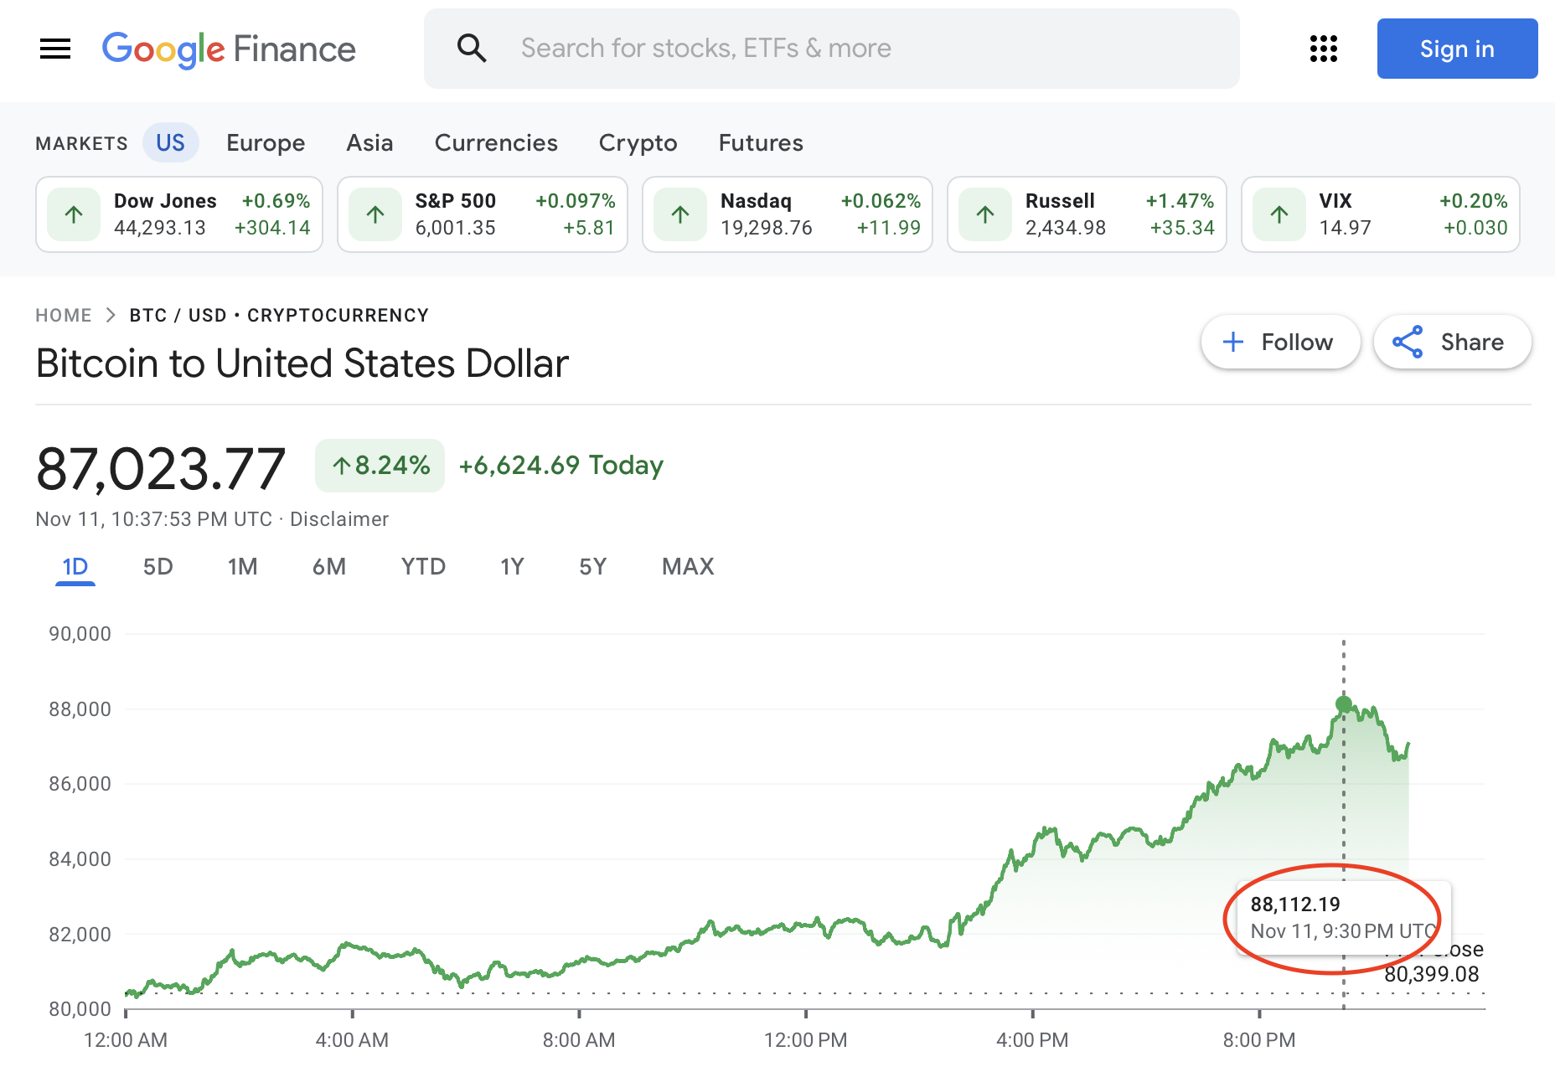Switch to Futures markets
Screen dimensions: 1555x1072
[761, 143]
